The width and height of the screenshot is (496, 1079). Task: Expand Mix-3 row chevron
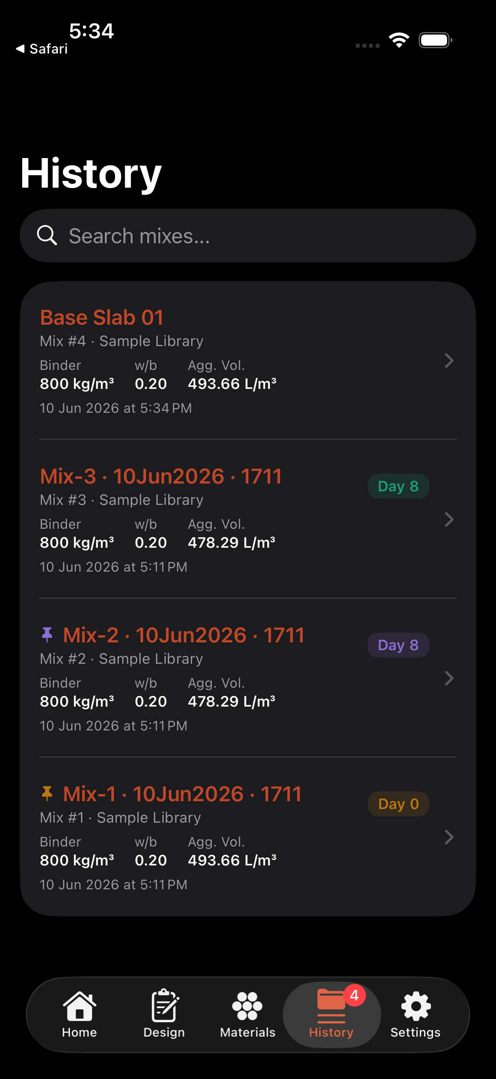tap(449, 519)
